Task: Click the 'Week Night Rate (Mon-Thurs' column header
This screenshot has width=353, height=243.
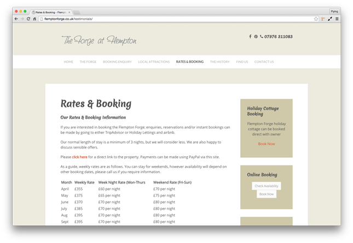Action: 122,182
